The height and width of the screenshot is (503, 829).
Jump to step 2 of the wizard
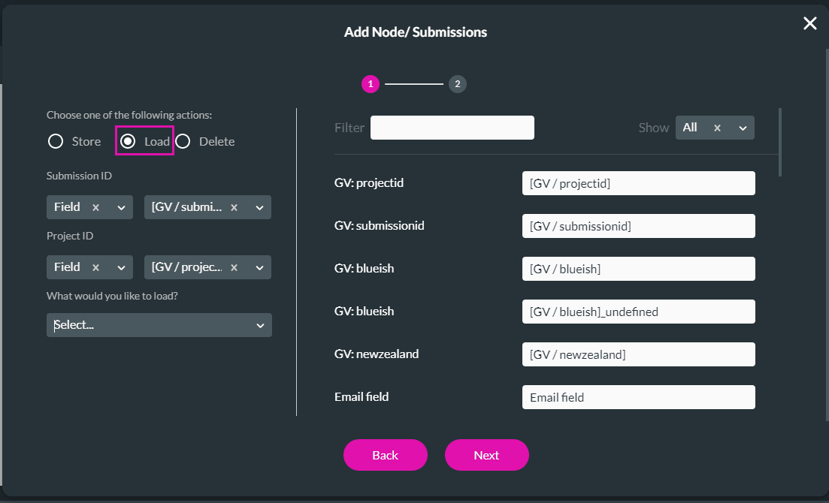coord(458,84)
